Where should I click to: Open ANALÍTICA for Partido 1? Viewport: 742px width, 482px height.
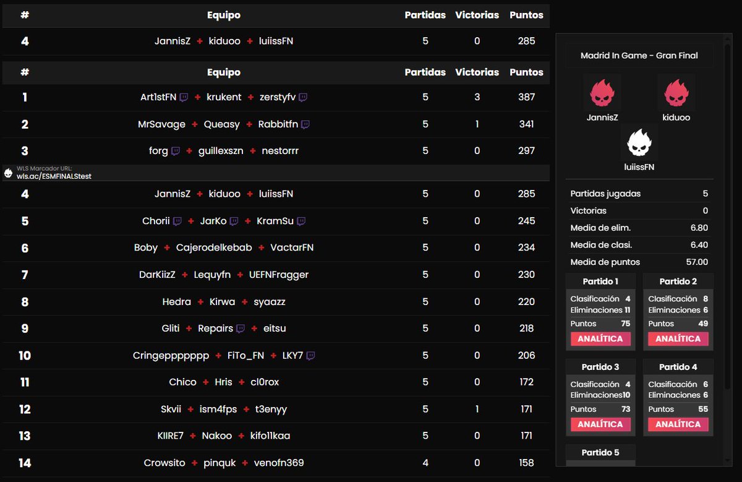pyautogui.click(x=600, y=339)
